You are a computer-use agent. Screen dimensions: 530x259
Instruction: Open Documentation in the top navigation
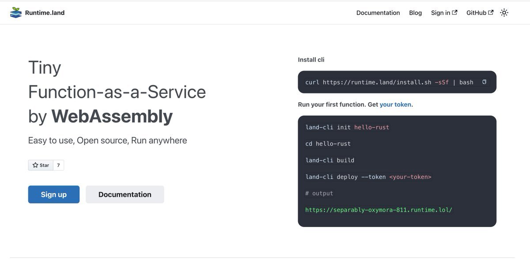(378, 13)
